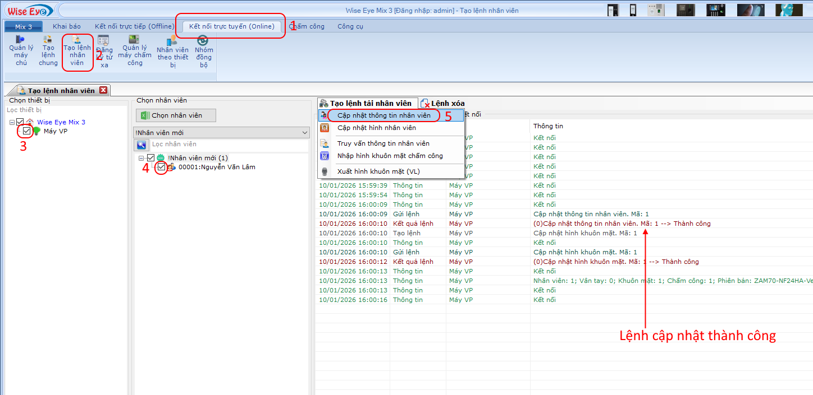Close the Tạo lệnh nhân viên tab
813x395 pixels.
click(103, 90)
